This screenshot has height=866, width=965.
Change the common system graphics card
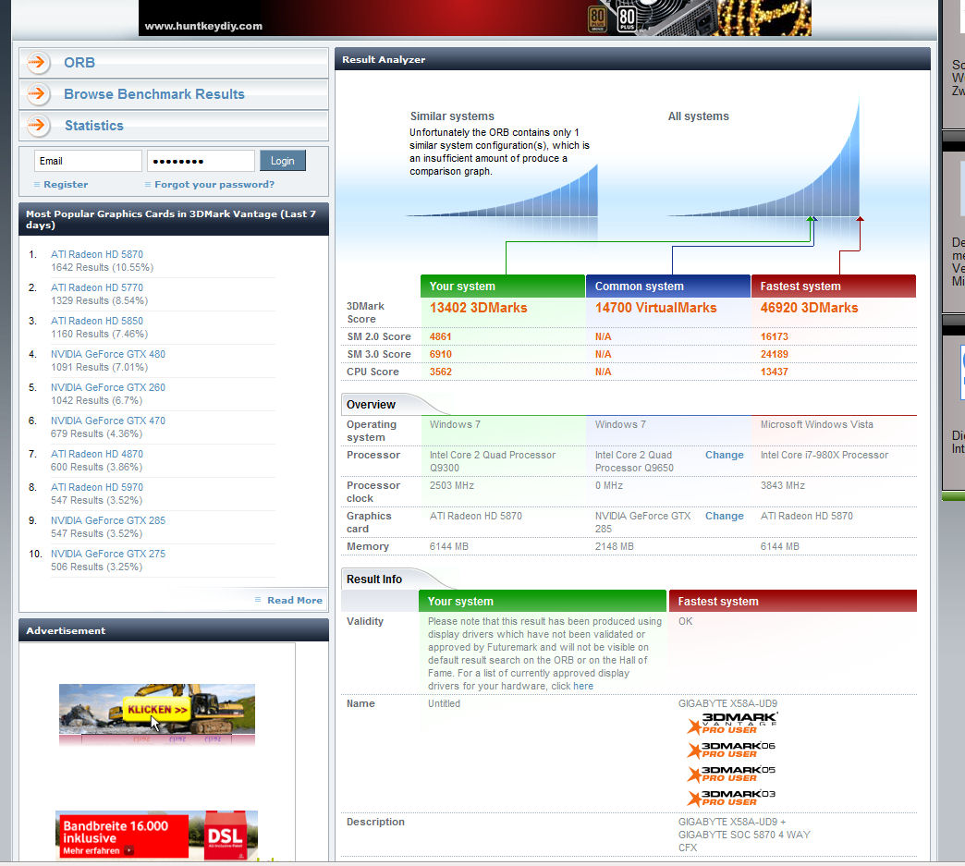725,516
